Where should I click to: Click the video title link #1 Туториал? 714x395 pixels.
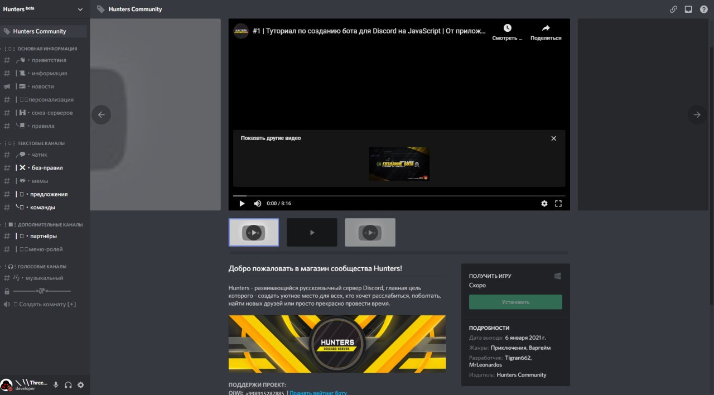point(369,31)
